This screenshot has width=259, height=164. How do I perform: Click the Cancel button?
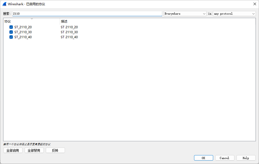click(x=225, y=158)
